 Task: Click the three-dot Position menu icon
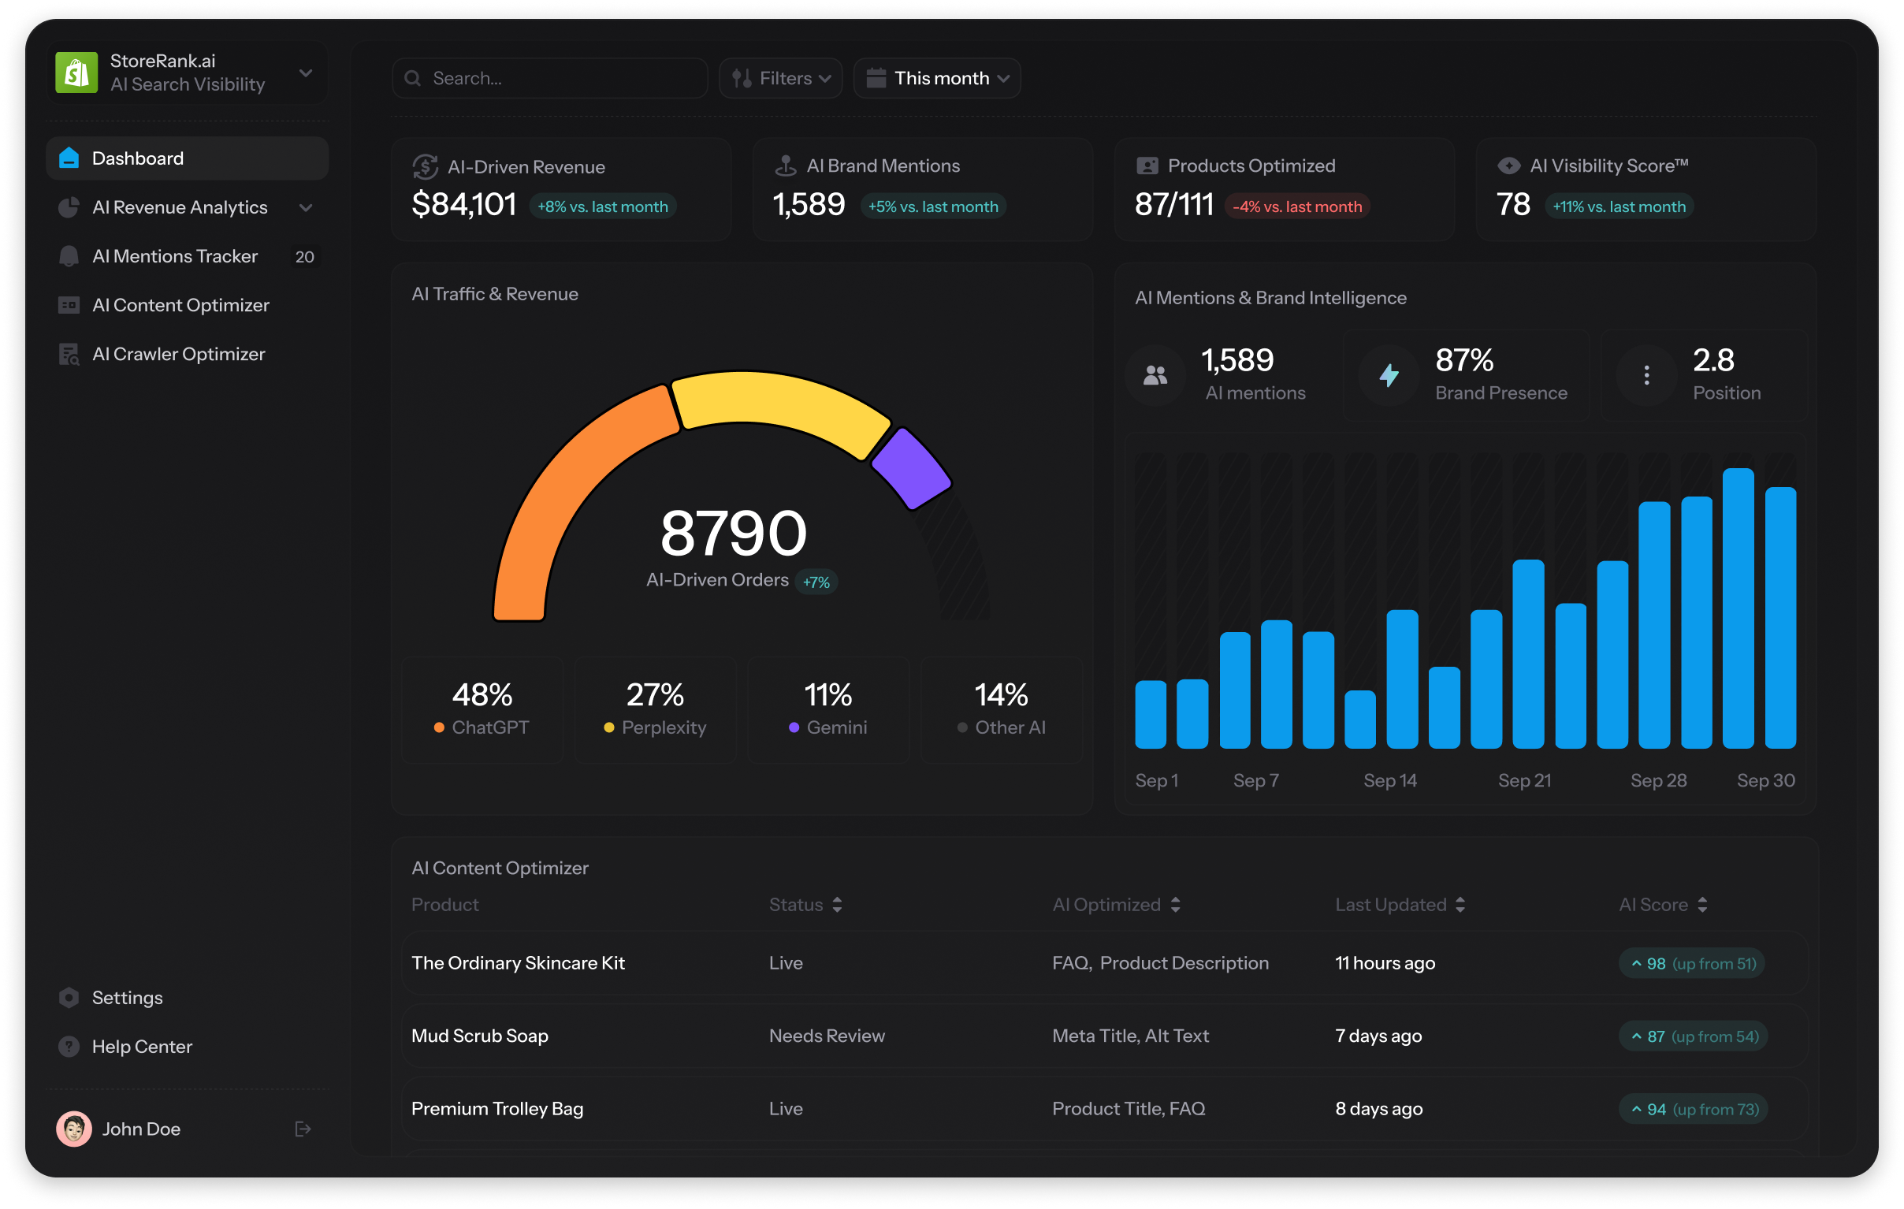tap(1646, 376)
